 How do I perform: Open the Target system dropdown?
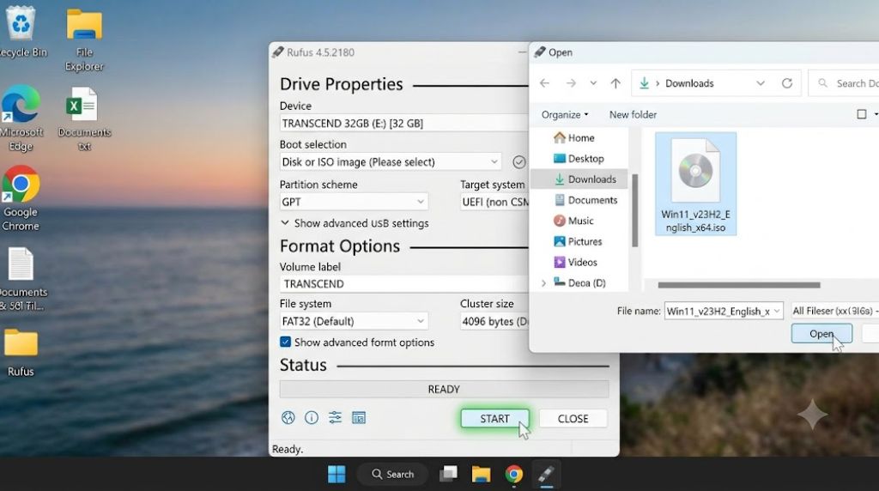coord(494,202)
